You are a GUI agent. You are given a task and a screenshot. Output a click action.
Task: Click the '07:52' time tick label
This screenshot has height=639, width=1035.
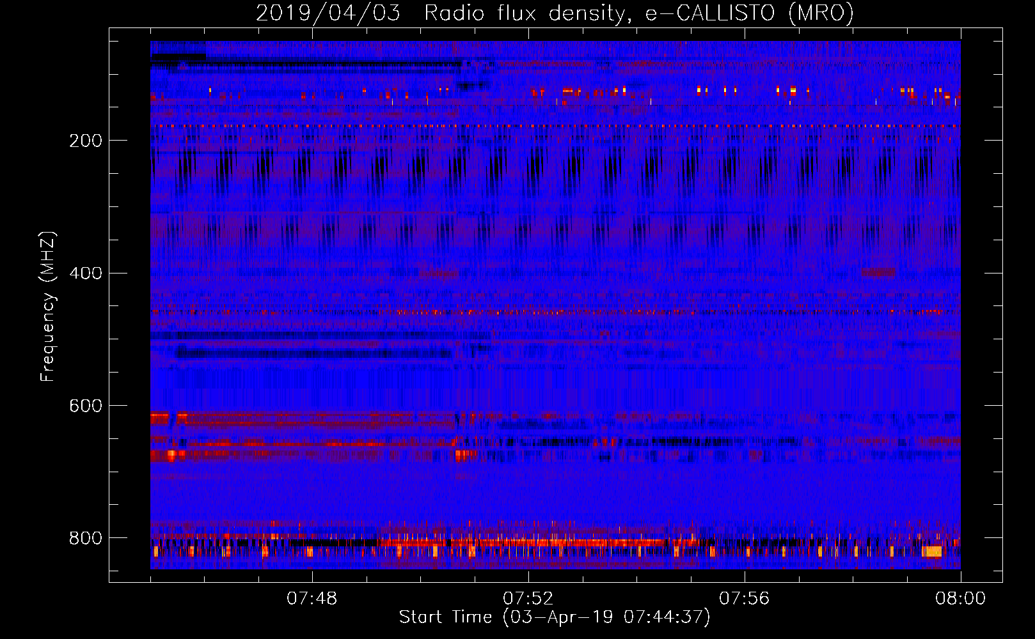(528, 599)
